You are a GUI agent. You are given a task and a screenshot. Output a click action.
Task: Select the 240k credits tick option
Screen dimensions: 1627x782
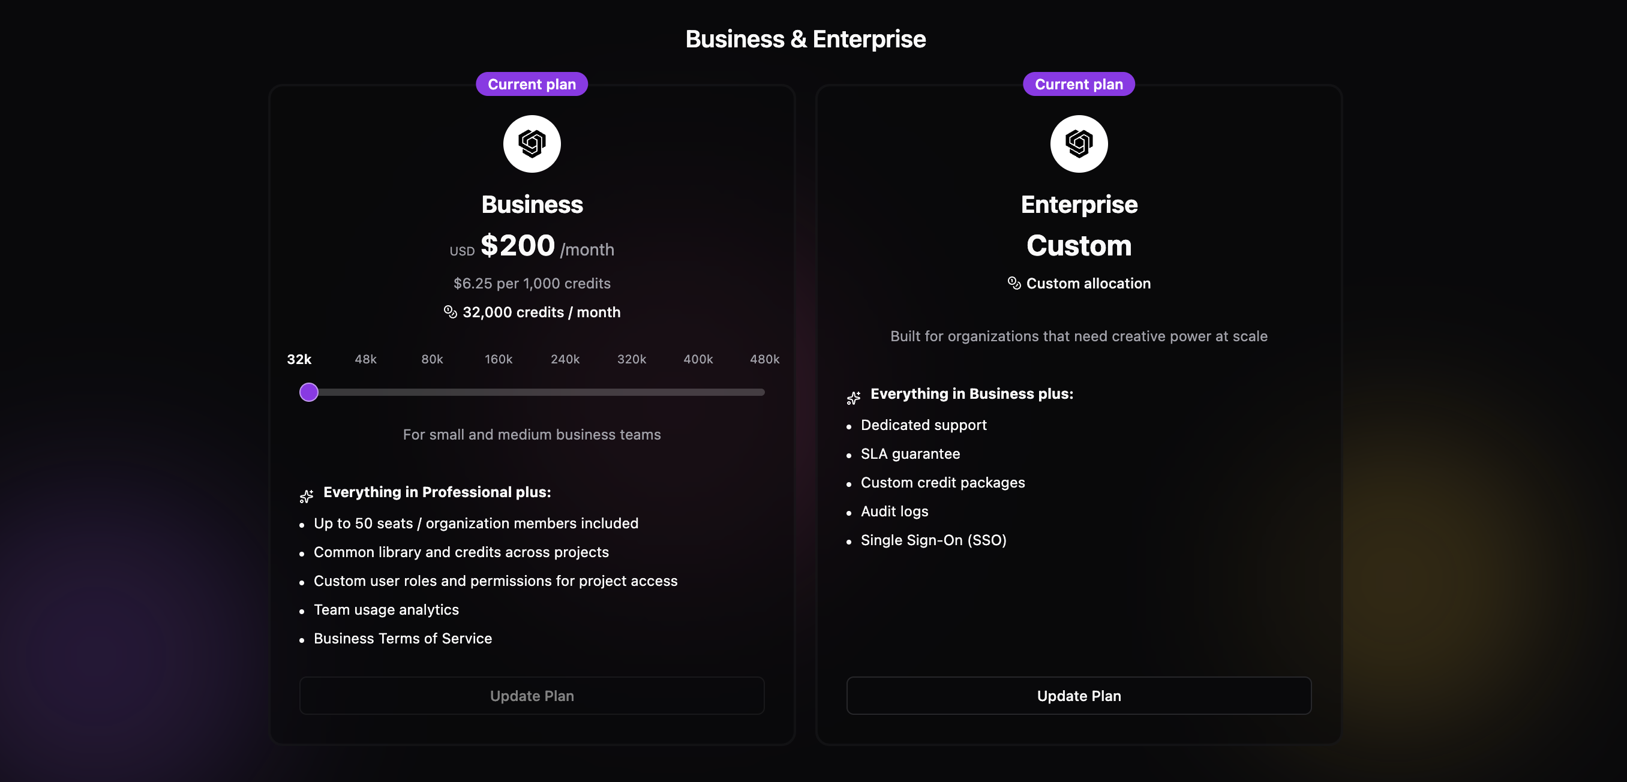[565, 359]
